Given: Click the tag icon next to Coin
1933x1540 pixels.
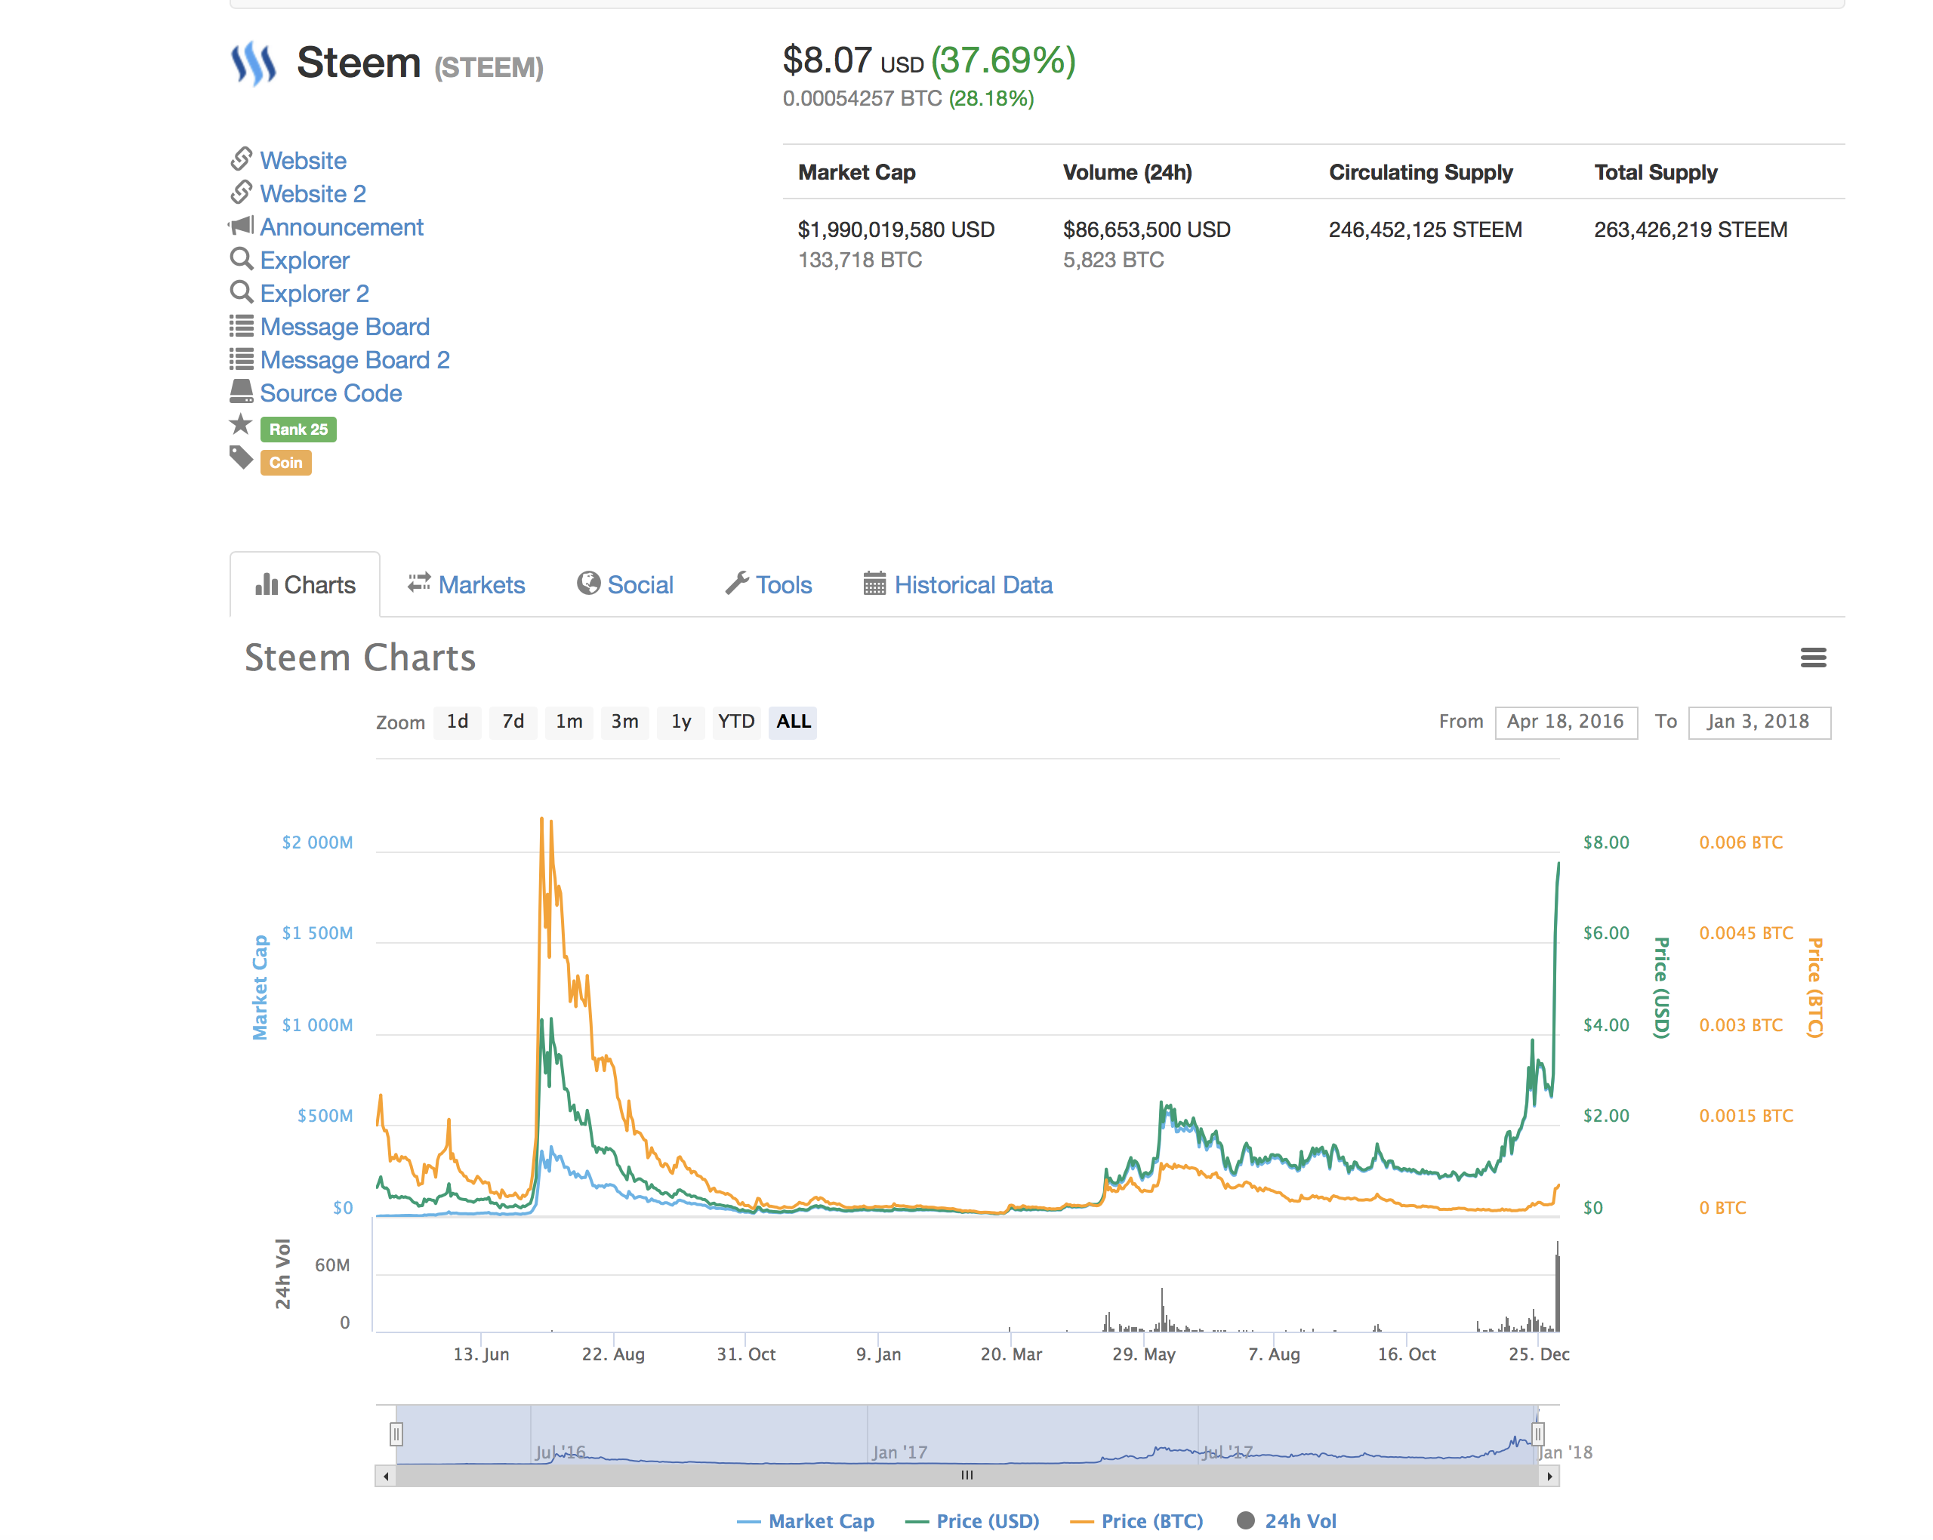Looking at the screenshot, I should click(x=241, y=457).
